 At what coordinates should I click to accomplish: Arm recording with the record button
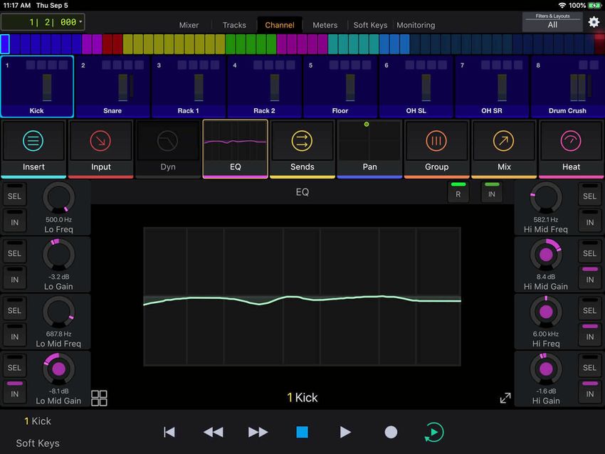click(x=391, y=432)
